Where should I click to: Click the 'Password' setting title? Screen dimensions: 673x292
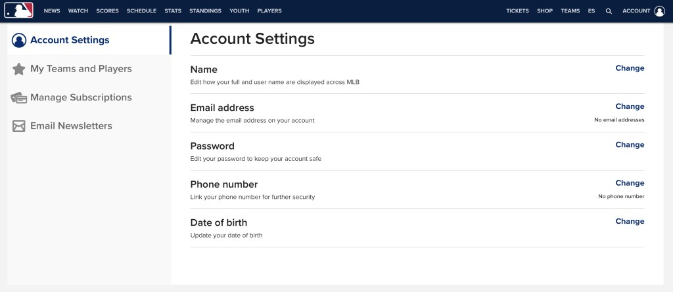click(212, 146)
